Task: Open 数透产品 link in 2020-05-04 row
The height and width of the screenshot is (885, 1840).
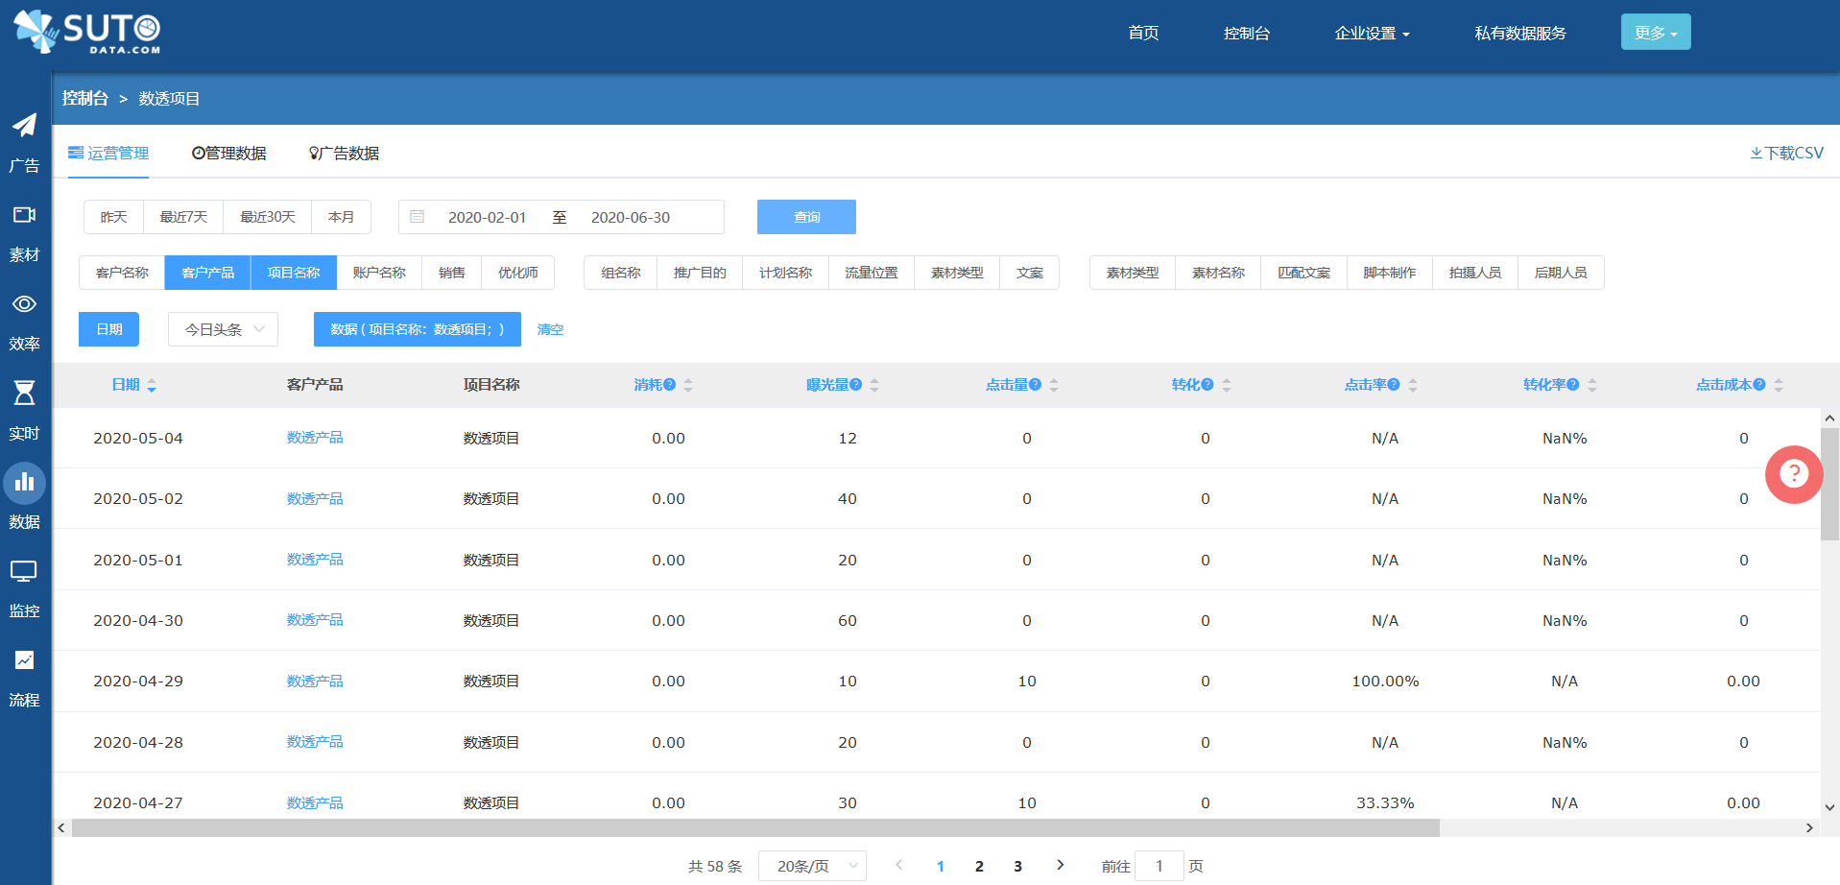Action: click(x=315, y=438)
